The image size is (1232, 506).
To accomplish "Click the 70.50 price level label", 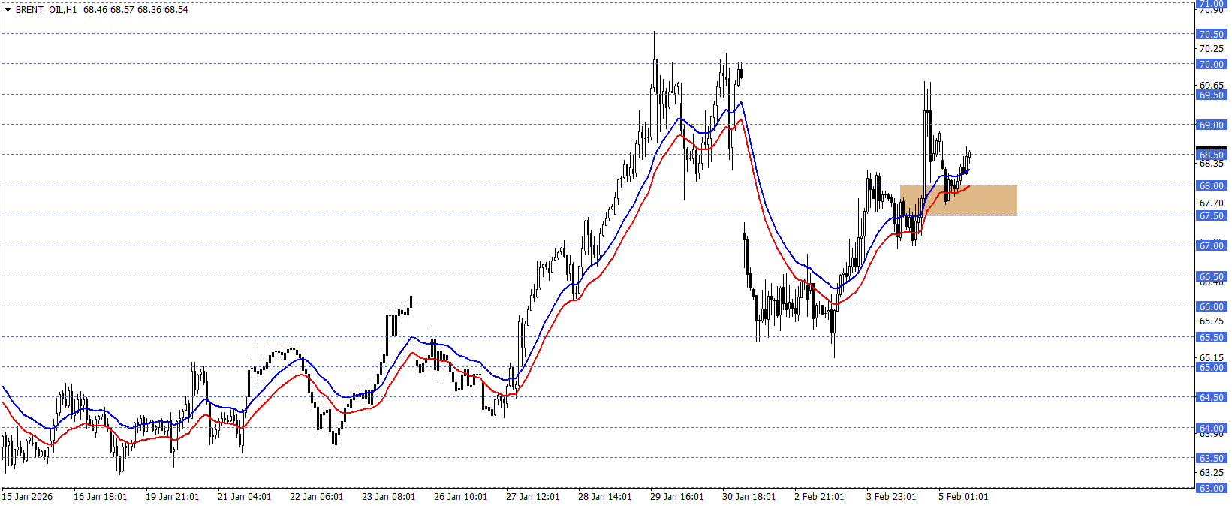I will (x=1211, y=34).
